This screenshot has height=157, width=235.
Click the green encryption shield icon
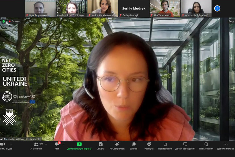tap(4, 21)
